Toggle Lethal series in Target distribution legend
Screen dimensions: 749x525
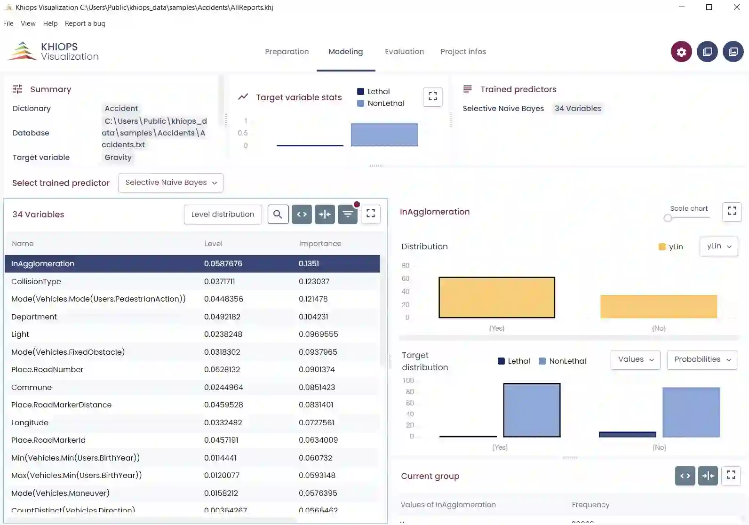click(x=514, y=361)
